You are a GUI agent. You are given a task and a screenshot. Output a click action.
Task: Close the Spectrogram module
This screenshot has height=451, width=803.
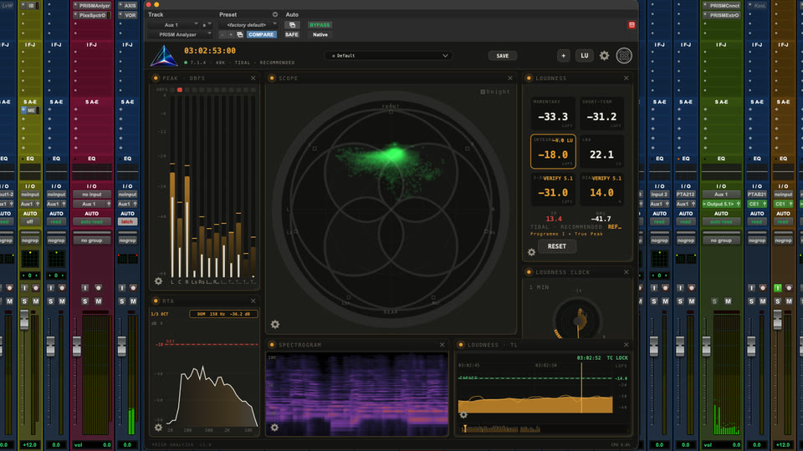click(x=442, y=345)
